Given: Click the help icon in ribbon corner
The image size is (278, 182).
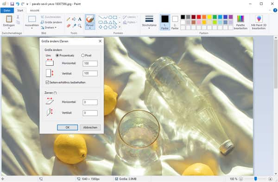Looking at the screenshot, I should (x=275, y=11).
